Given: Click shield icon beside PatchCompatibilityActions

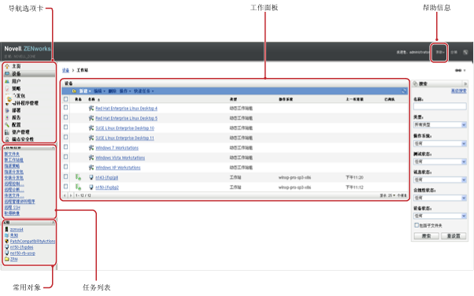Looking at the screenshot, I should 6,241.
